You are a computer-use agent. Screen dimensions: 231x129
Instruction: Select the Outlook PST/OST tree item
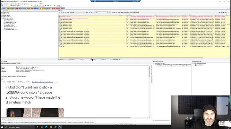pos(10,27)
